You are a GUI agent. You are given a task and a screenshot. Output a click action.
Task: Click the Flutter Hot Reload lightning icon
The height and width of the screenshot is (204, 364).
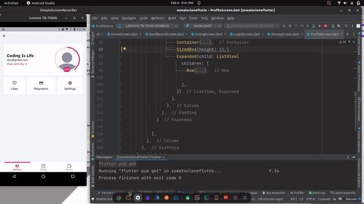pos(320,26)
